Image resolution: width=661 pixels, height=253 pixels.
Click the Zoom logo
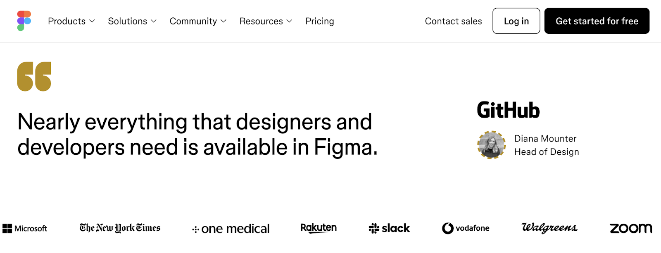pos(630,228)
